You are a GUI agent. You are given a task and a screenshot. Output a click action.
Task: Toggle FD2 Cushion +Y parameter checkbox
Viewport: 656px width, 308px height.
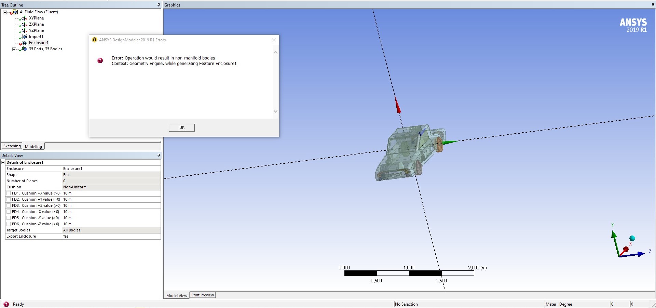coord(9,199)
